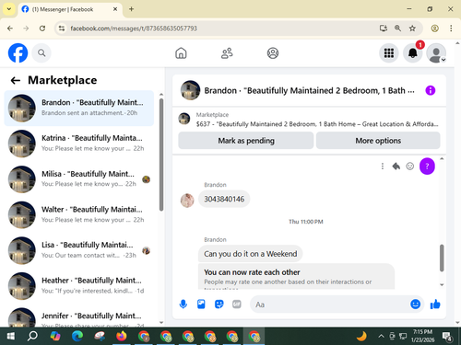The width and height of the screenshot is (461, 345).
Task: Send a thumbs-up like
Action: pos(435,305)
